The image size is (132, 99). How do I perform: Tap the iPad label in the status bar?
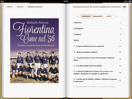[x=2, y=1]
